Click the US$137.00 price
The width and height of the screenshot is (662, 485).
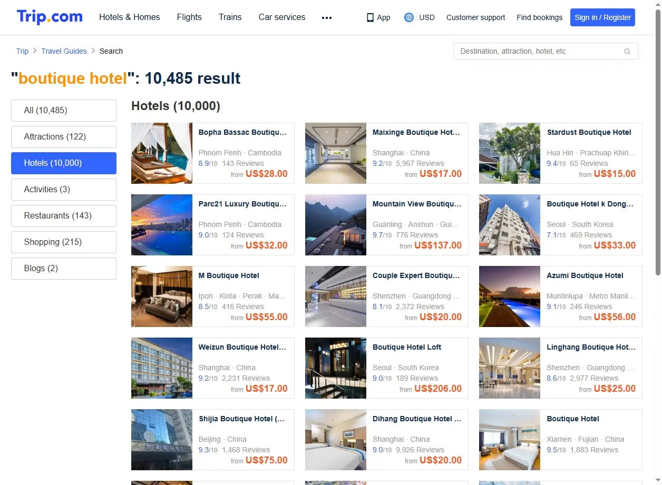point(438,245)
